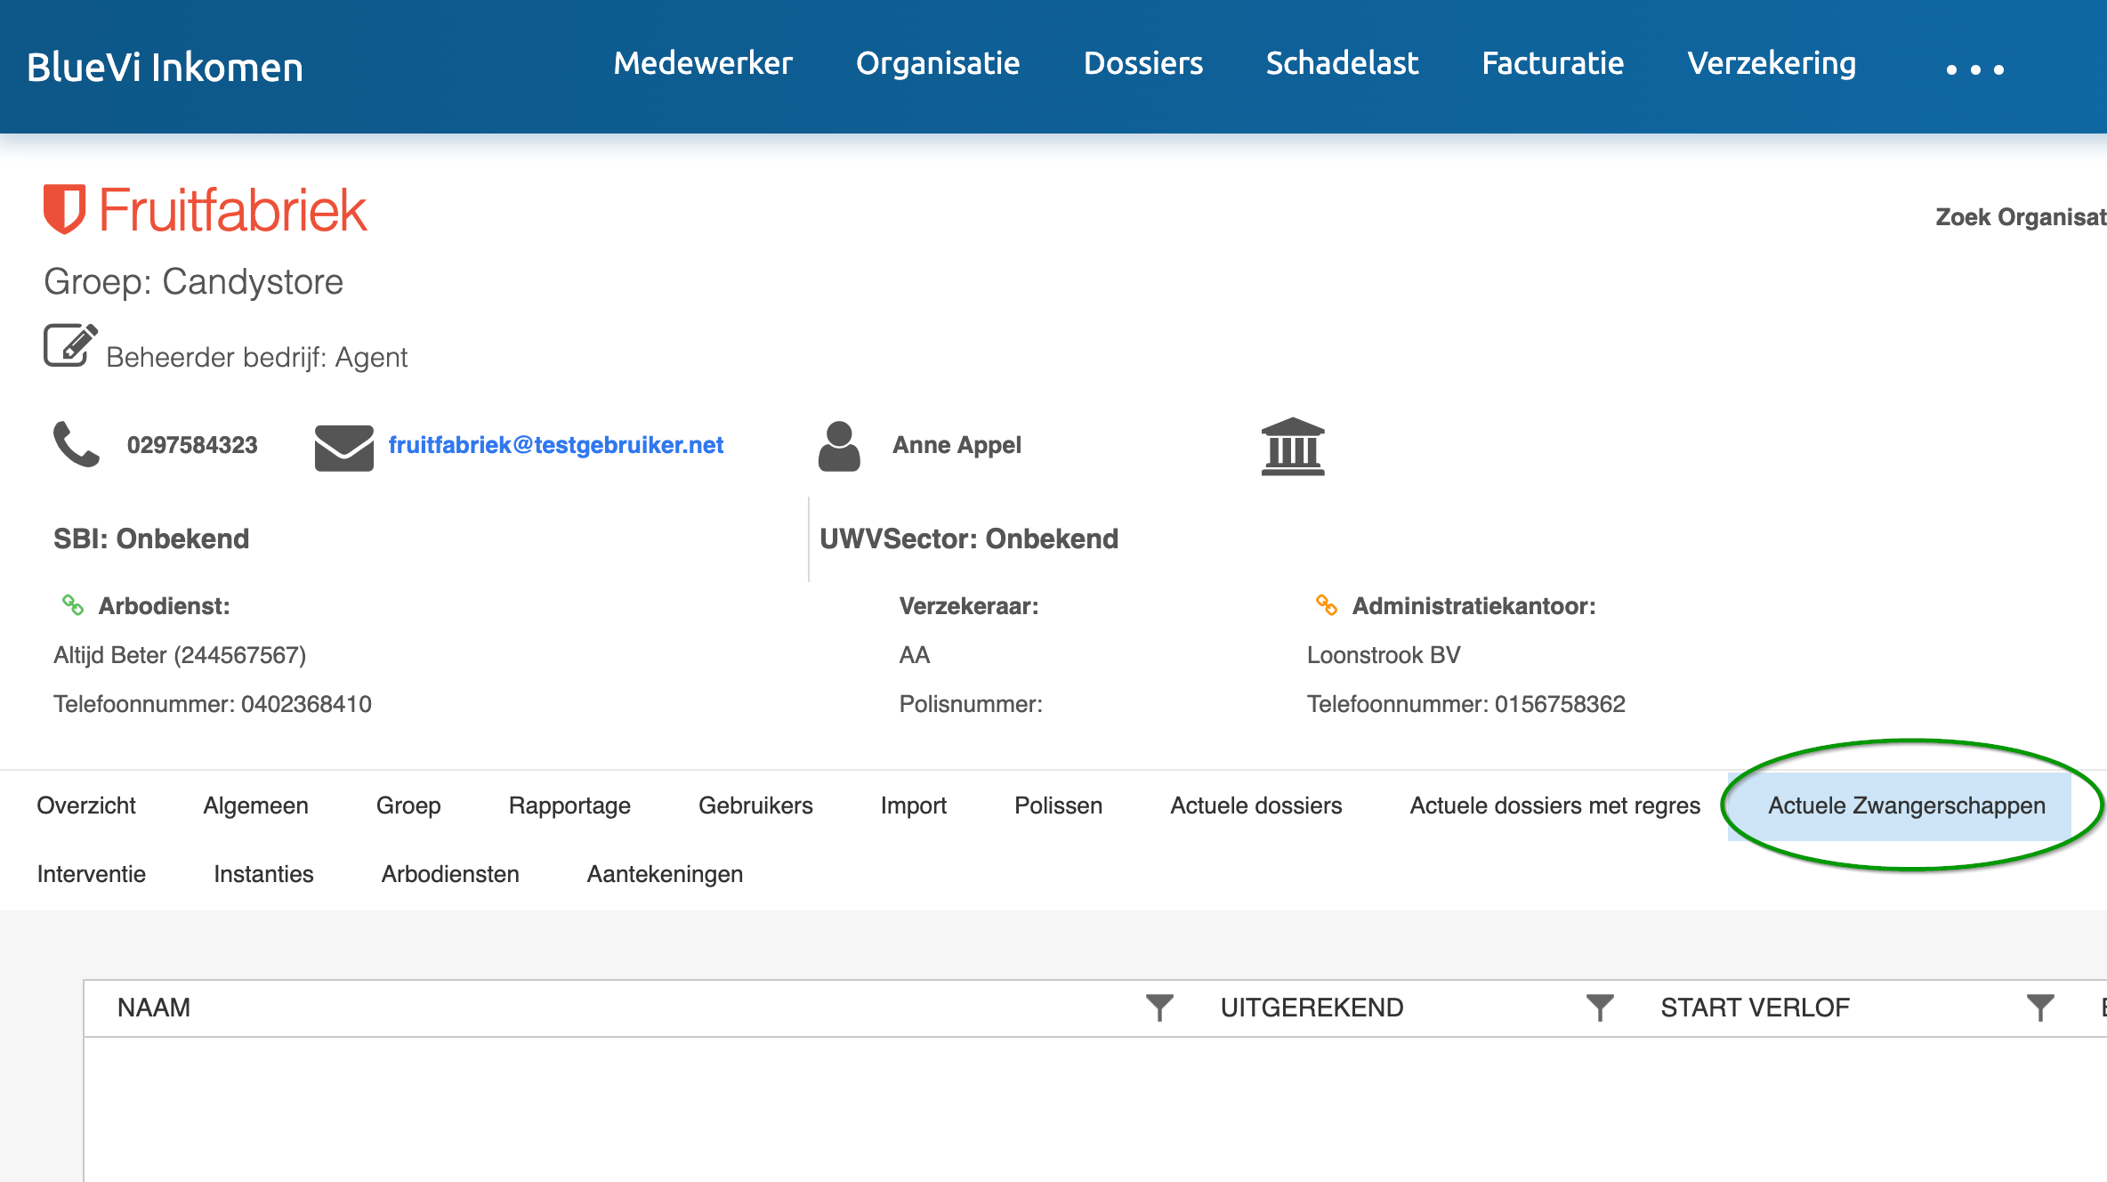The image size is (2107, 1182).
Task: Click the envelope email icon
Action: click(x=344, y=448)
